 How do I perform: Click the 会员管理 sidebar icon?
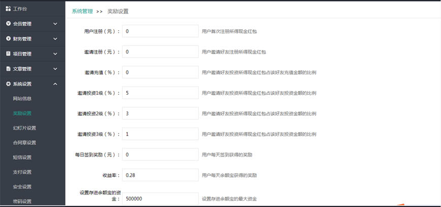coord(8,24)
